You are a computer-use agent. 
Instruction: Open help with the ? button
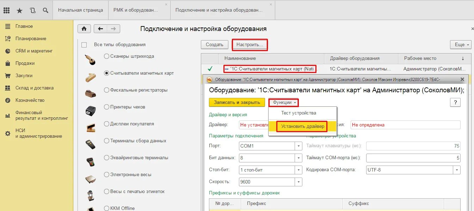[x=455, y=103]
